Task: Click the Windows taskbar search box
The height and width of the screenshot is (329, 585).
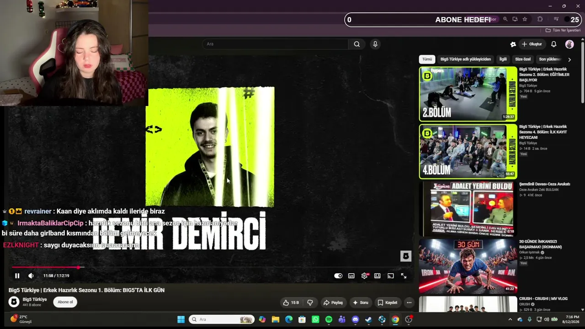Action: 222,319
